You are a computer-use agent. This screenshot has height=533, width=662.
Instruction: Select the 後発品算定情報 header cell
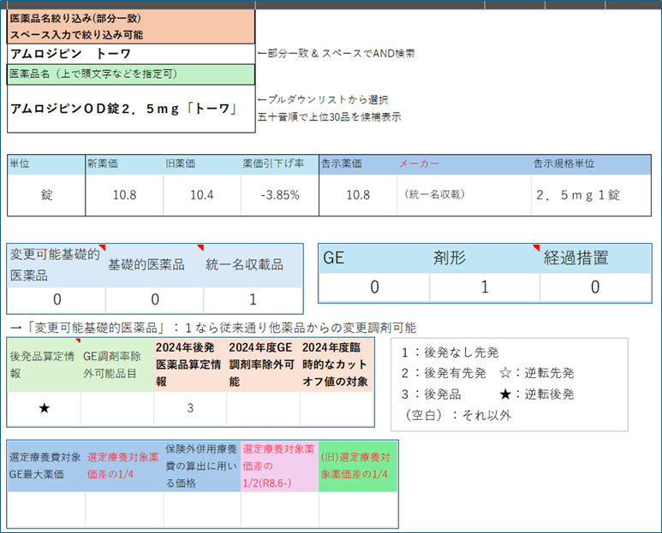[x=44, y=365]
